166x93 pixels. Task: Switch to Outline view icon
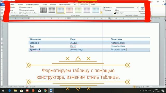pyautogui.click(x=141, y=87)
